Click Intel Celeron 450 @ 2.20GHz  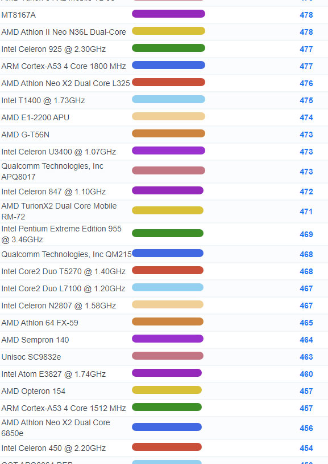pos(53,448)
